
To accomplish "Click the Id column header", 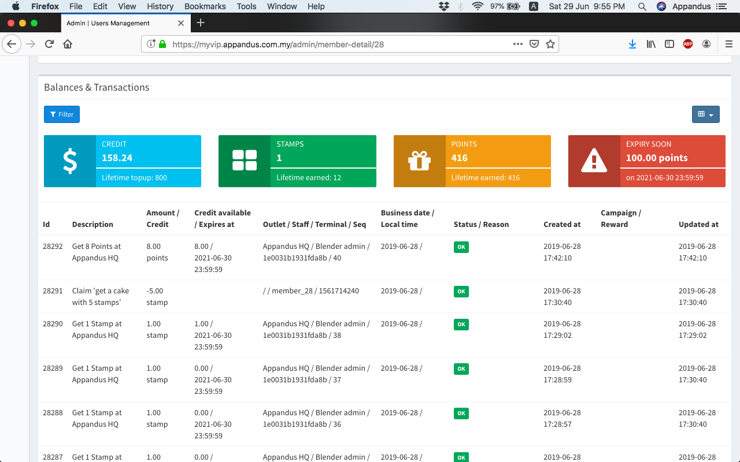I will click(46, 224).
